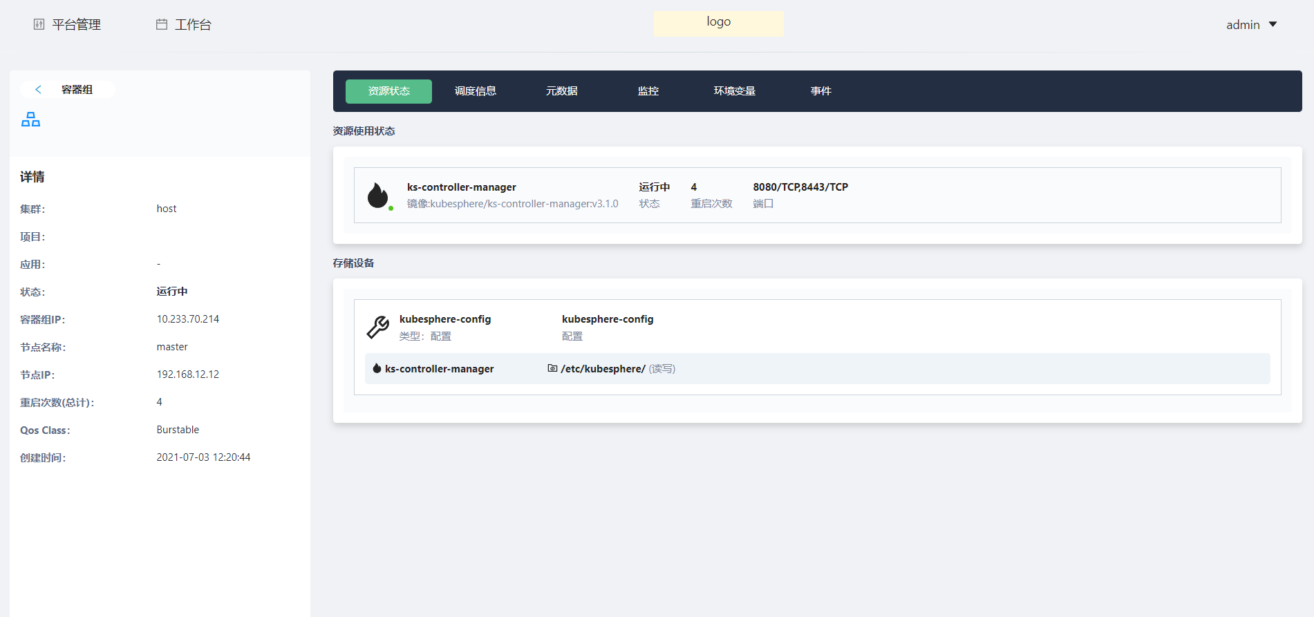Open the 元数据 tab
The width and height of the screenshot is (1314, 617).
(x=562, y=91)
